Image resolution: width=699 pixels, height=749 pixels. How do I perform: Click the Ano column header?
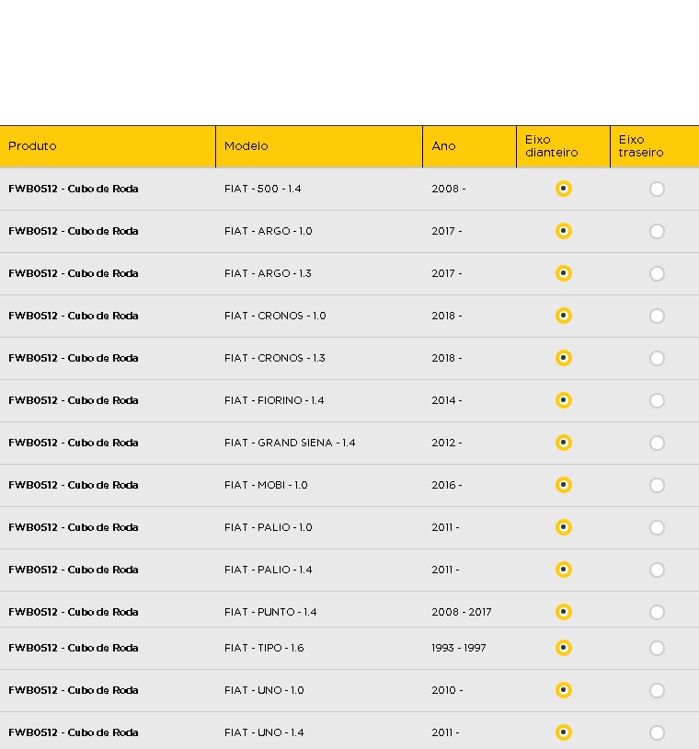tap(469, 146)
